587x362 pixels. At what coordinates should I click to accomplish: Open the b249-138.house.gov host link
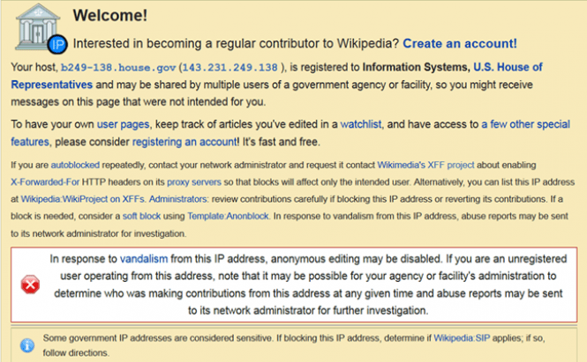(118, 68)
